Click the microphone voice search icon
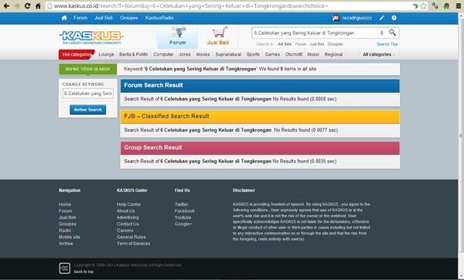The width and height of the screenshot is (464, 280). pyautogui.click(x=381, y=32)
